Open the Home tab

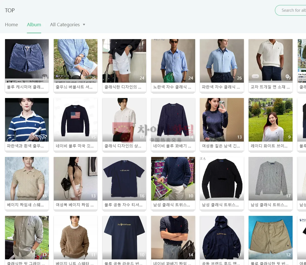(x=11, y=25)
